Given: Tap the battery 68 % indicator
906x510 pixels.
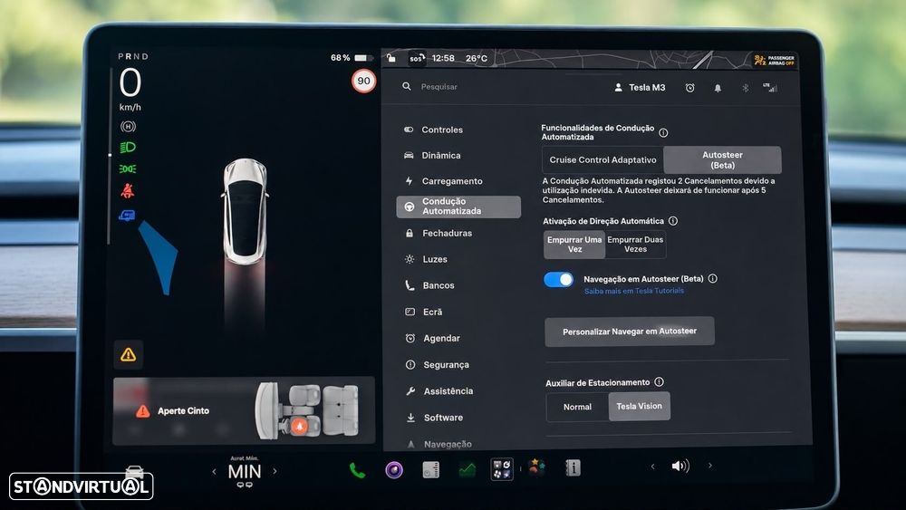Looking at the screenshot, I should click(x=350, y=58).
